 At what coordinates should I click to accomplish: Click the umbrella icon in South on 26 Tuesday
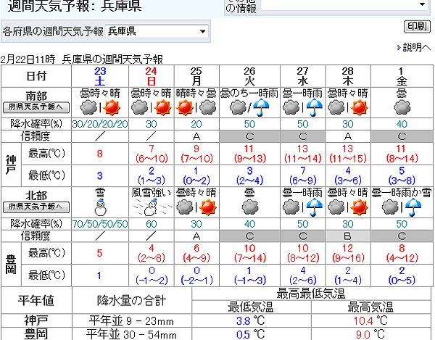pos(261,107)
